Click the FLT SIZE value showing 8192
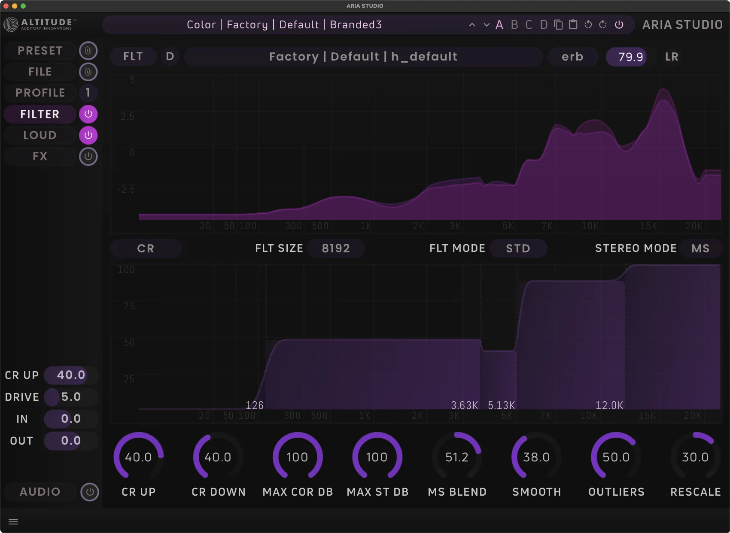Viewport: 730px width, 533px height. (336, 248)
